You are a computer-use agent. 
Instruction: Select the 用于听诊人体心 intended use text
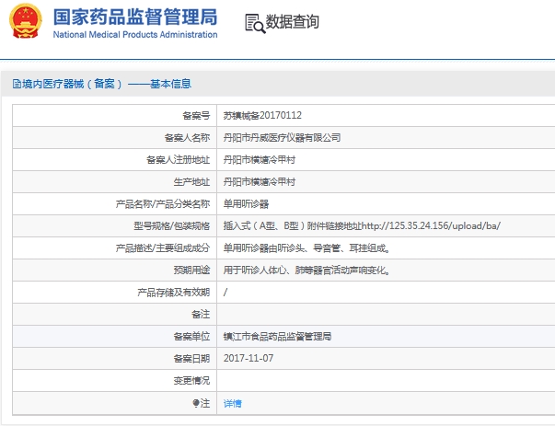(x=306, y=271)
